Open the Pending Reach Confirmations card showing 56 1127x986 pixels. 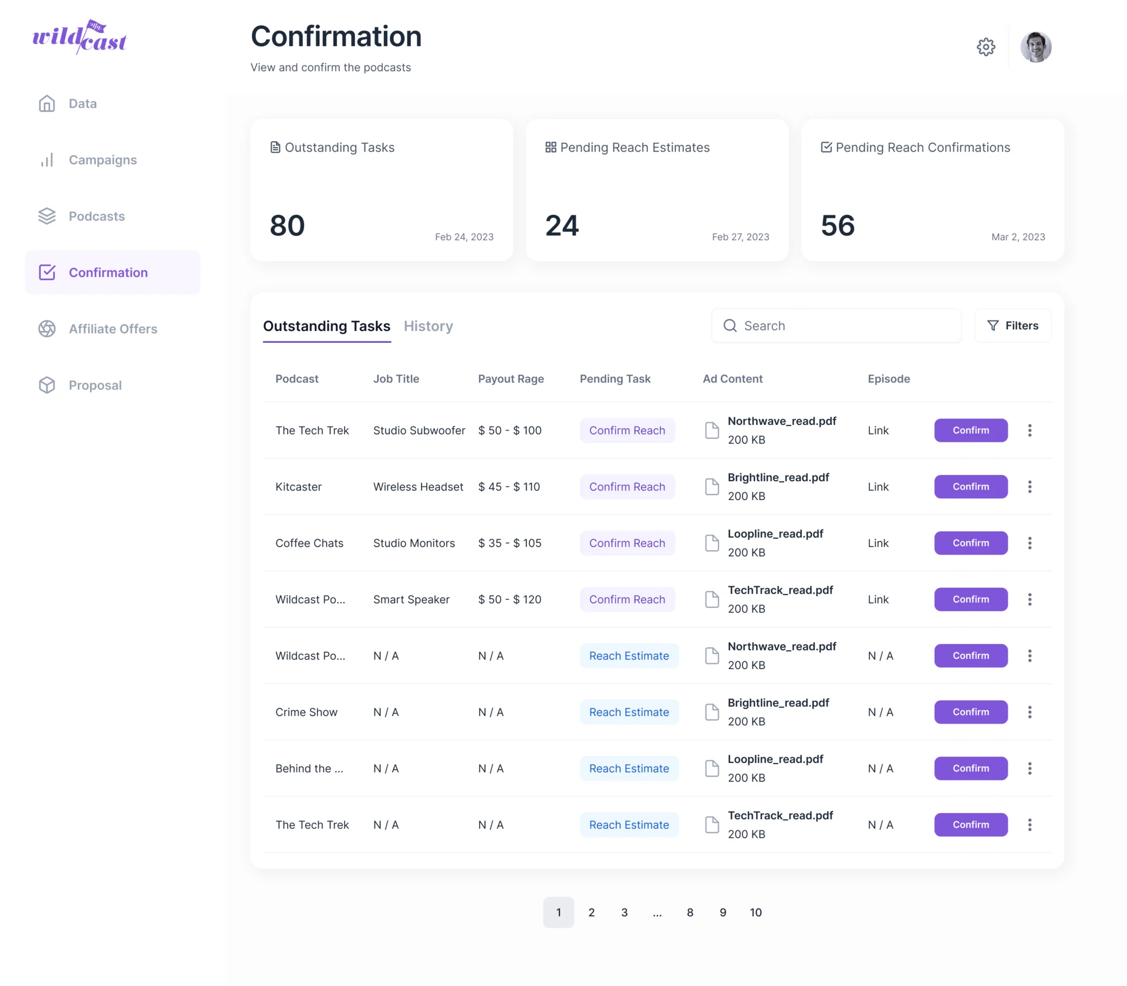[x=932, y=190]
